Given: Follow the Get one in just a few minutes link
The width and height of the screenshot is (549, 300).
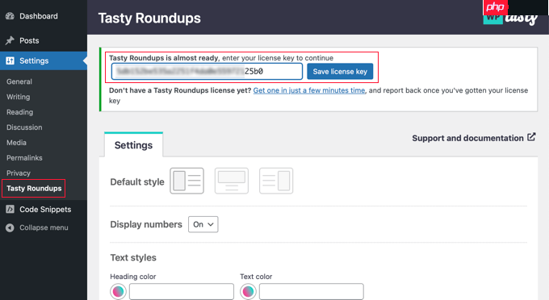Looking at the screenshot, I should [x=309, y=90].
